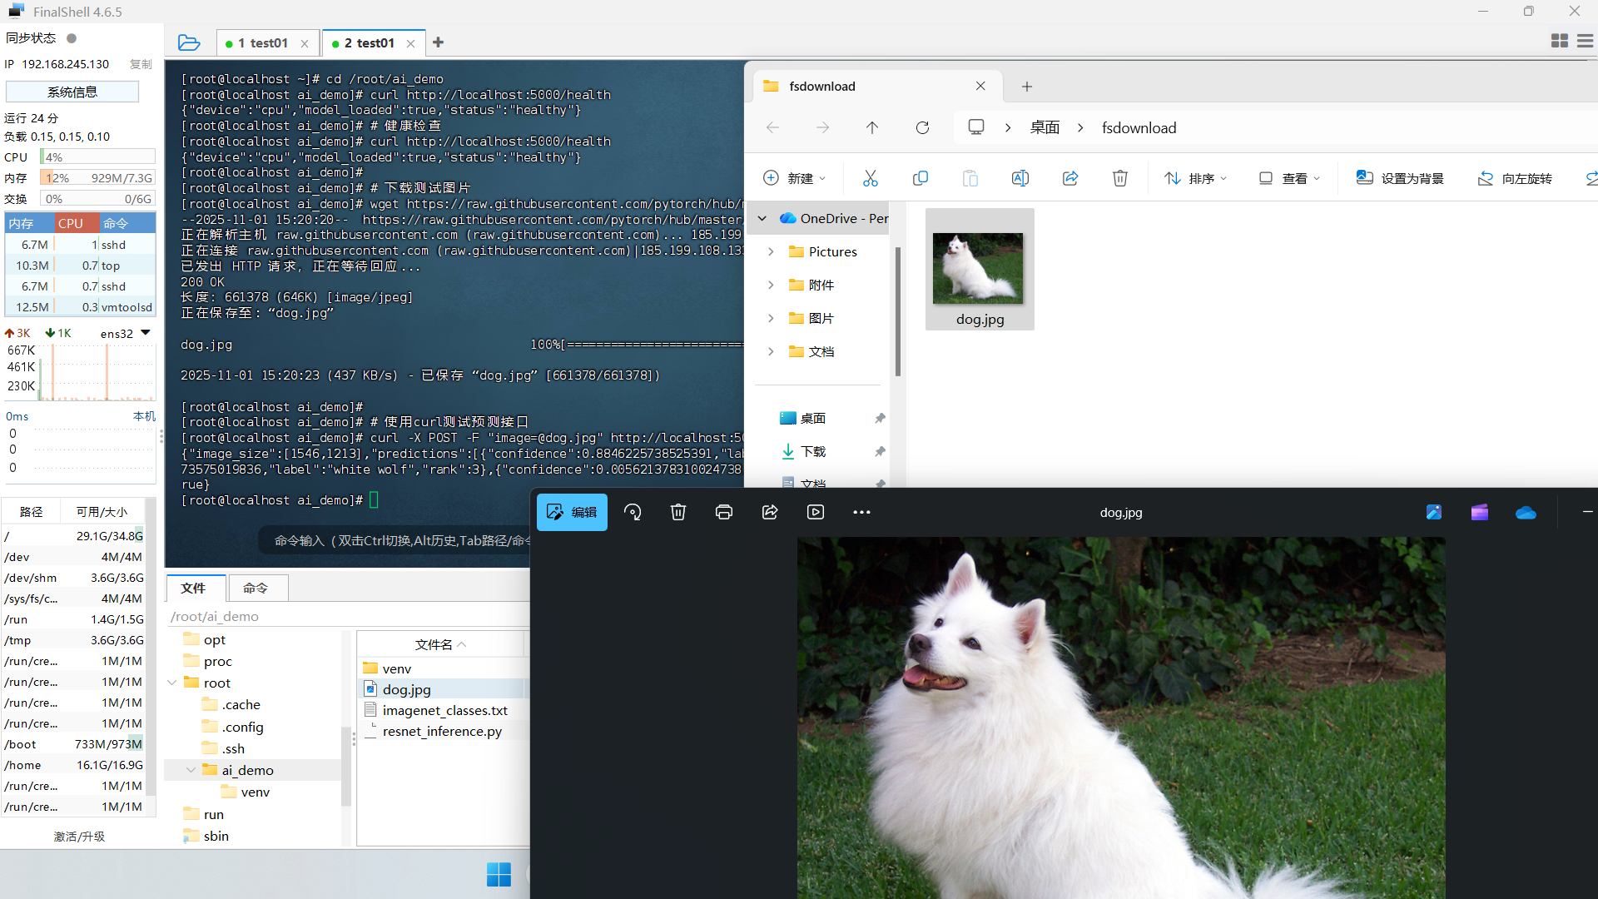The image size is (1598, 899).
Task: Click the 系统信息 button
Action: [72, 92]
